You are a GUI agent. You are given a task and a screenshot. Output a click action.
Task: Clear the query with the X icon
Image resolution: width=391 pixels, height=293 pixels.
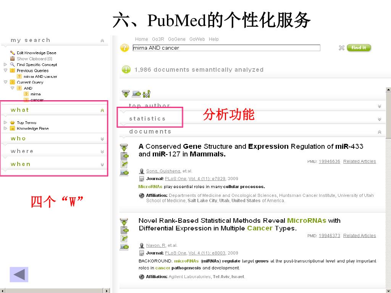(342, 48)
